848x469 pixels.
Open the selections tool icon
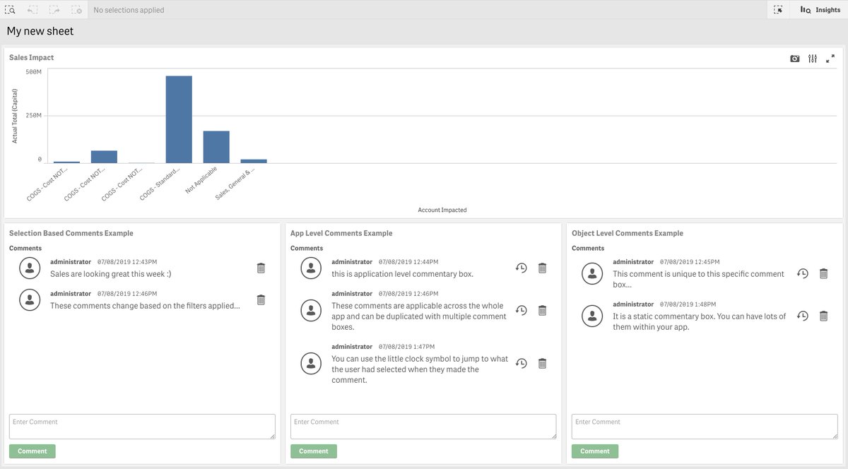[778, 10]
